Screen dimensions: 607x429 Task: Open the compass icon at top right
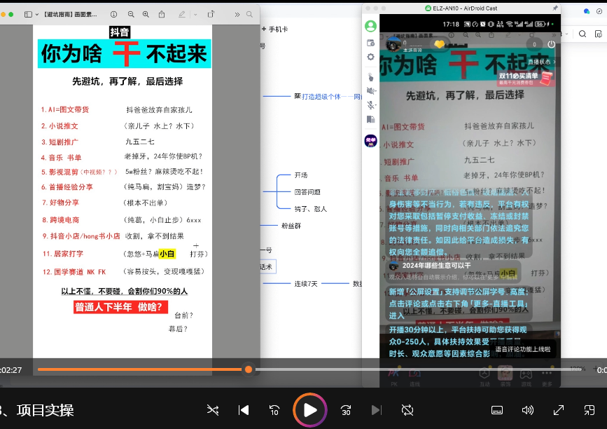click(599, 11)
